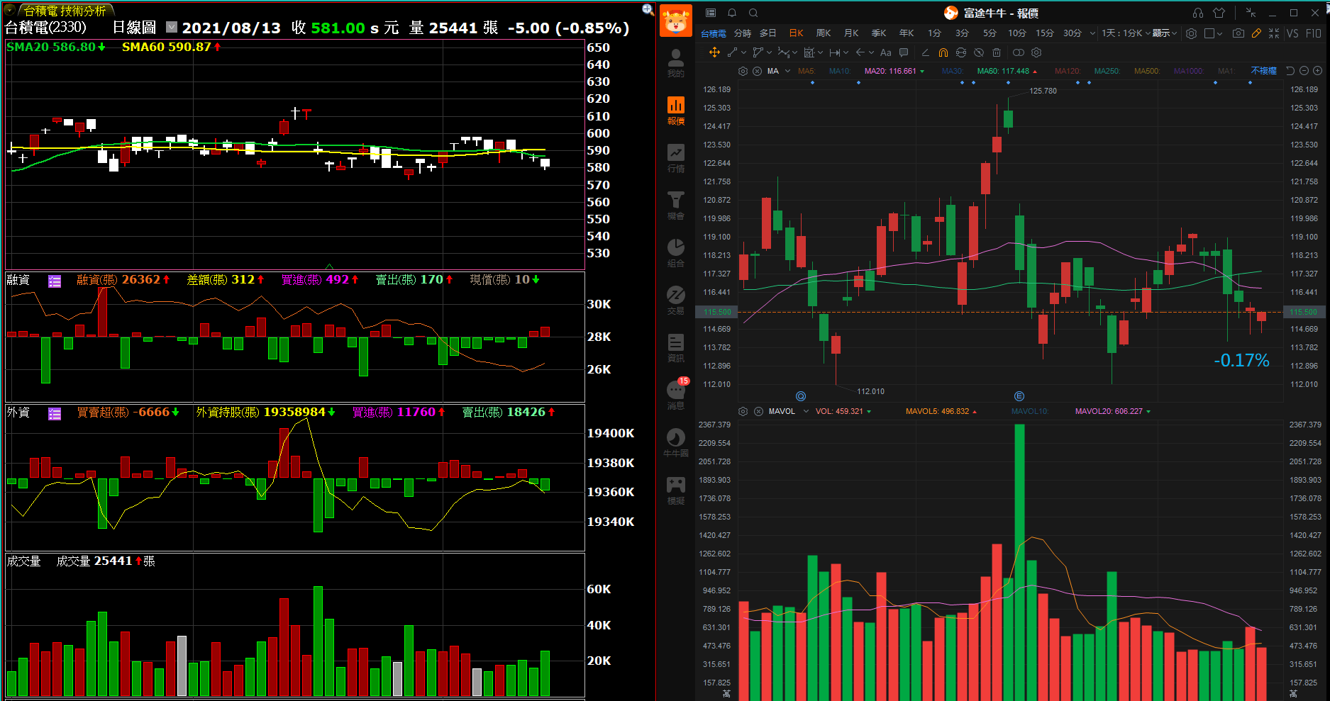
Task: Reset chart with undo arrow icon
Action: [x=1290, y=71]
